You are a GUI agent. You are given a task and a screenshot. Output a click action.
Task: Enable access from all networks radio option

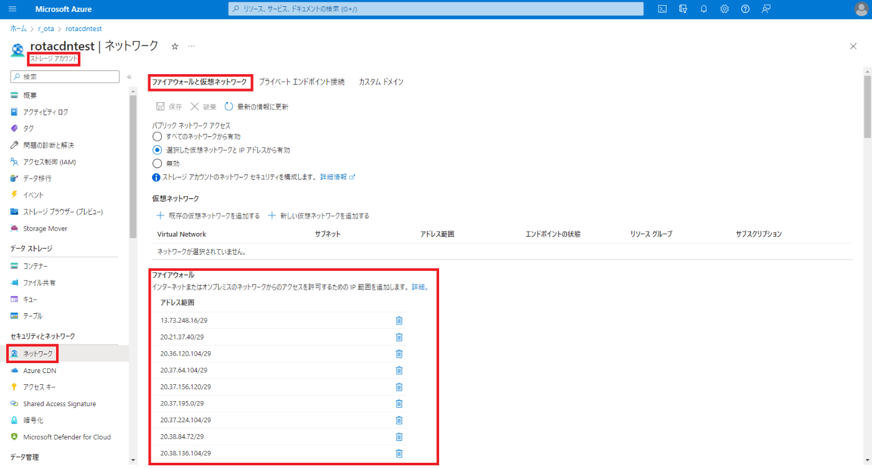click(x=158, y=136)
